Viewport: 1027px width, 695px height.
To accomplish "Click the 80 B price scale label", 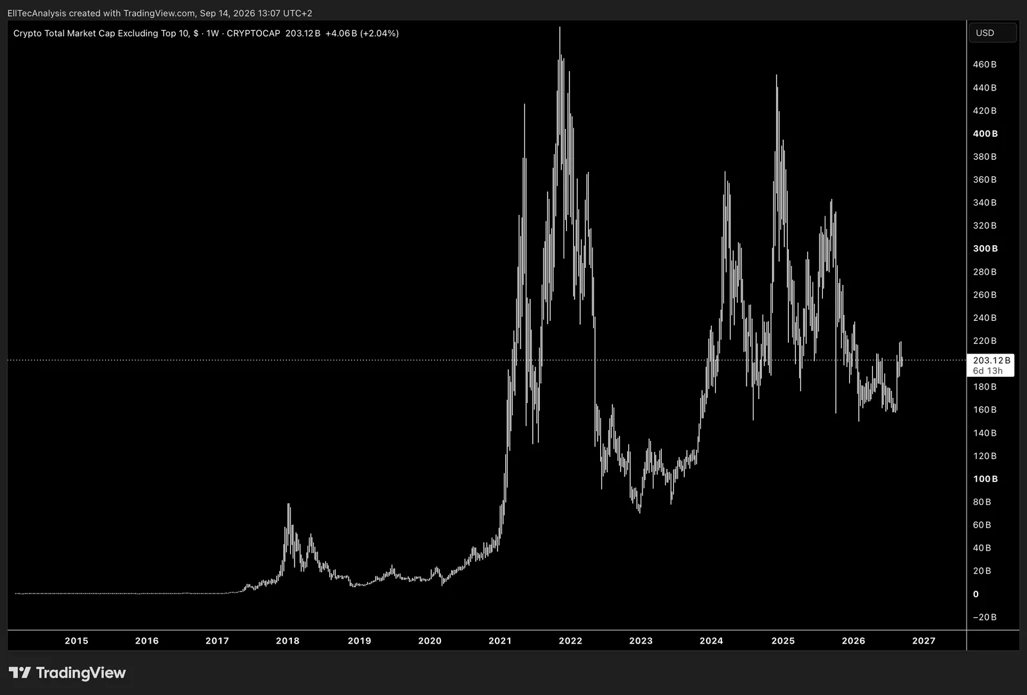I will 982,502.
